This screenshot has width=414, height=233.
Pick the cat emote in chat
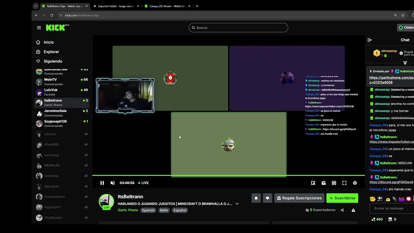373,199
